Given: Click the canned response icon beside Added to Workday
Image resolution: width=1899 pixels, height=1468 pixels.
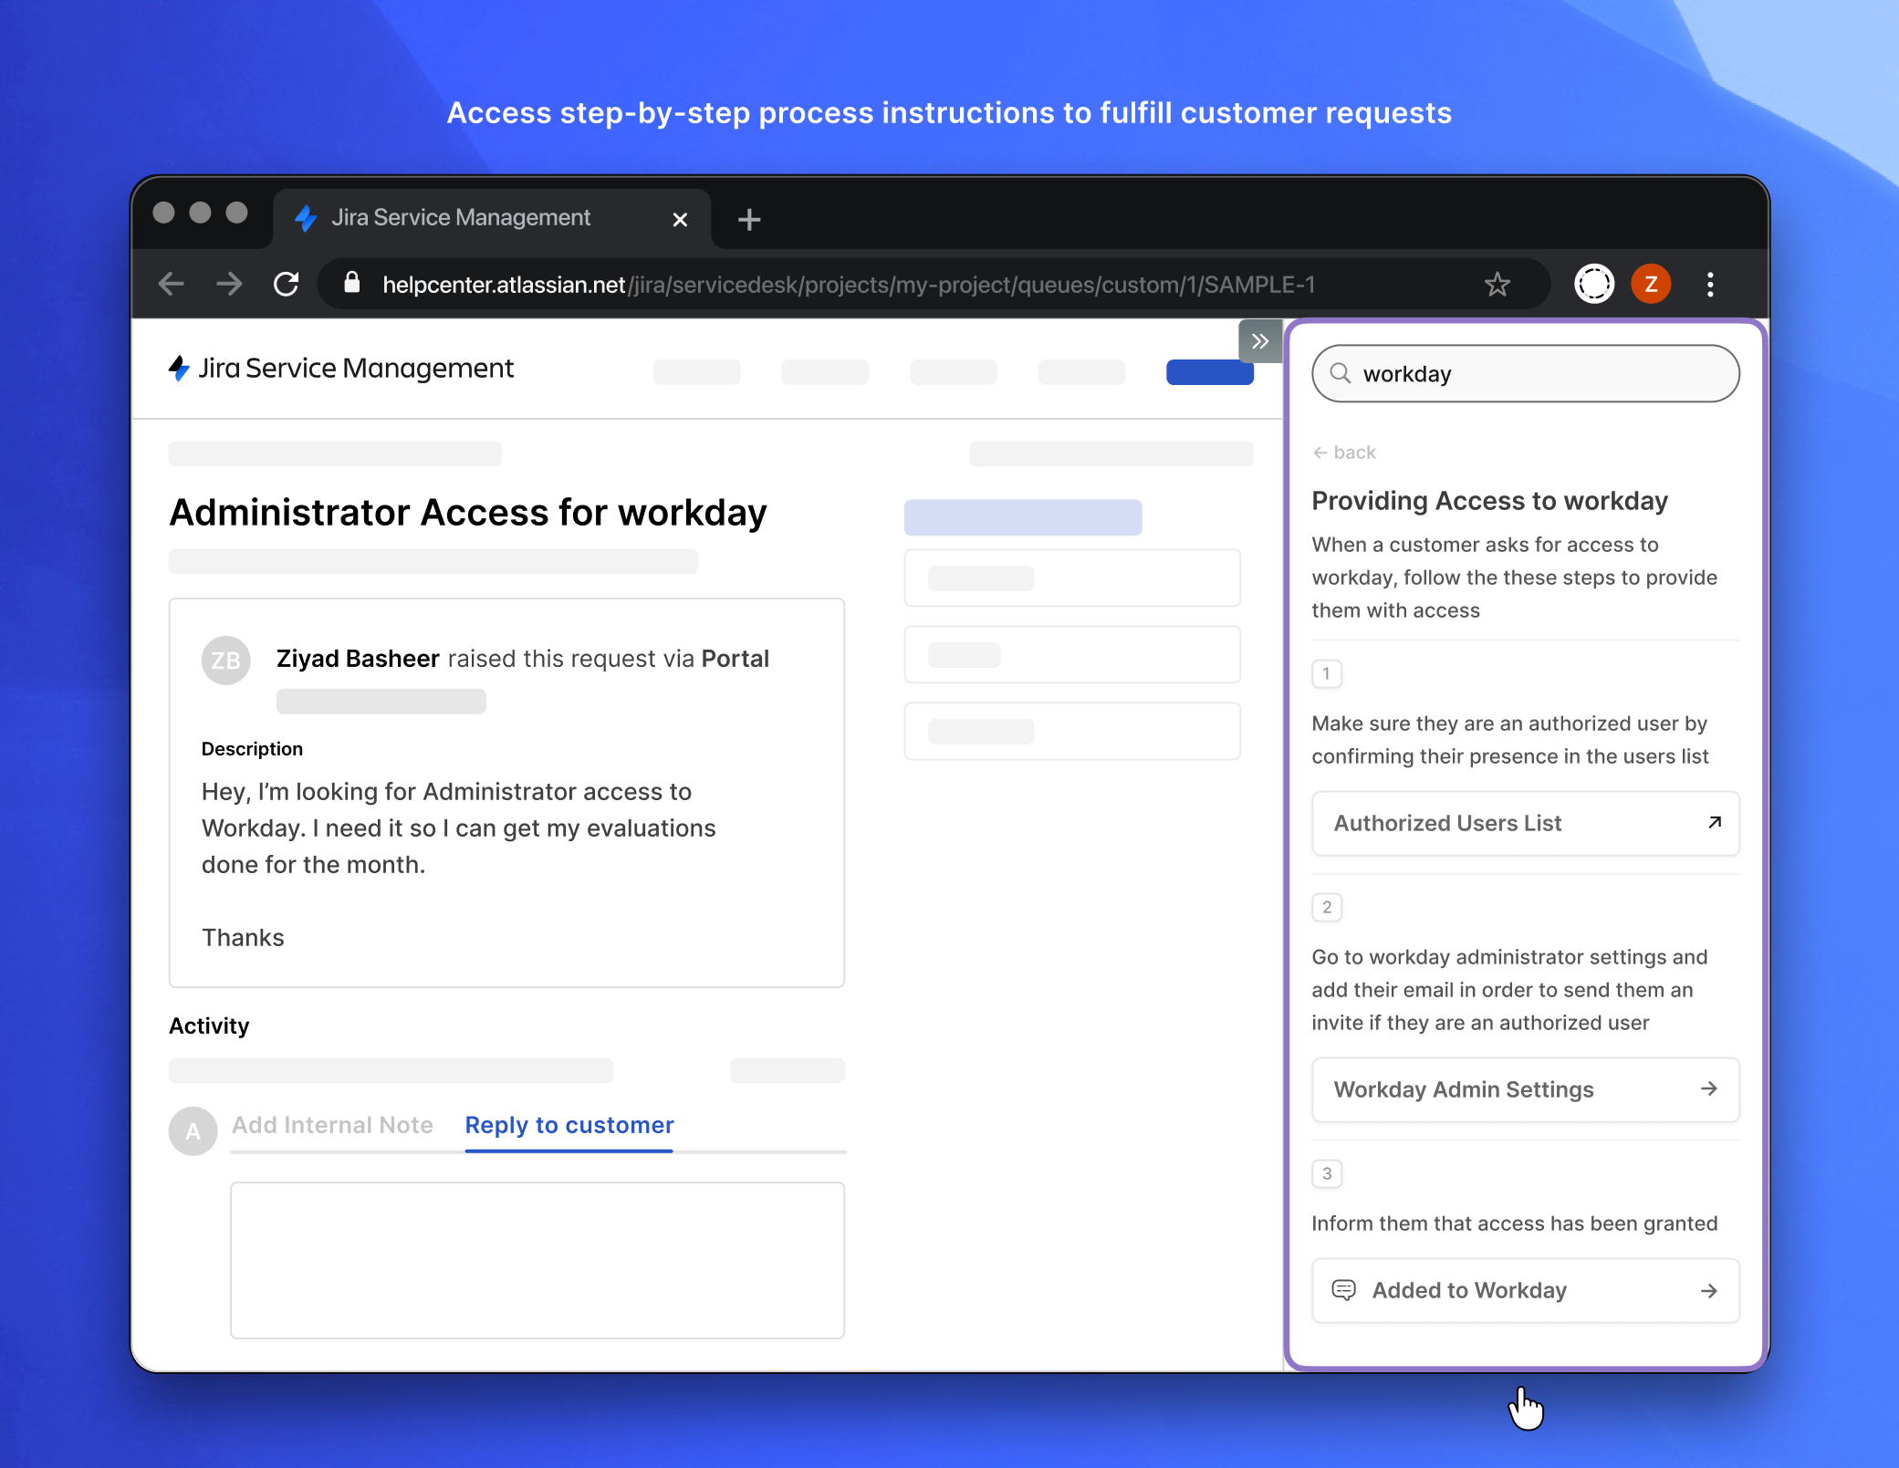Looking at the screenshot, I should click(x=1345, y=1290).
